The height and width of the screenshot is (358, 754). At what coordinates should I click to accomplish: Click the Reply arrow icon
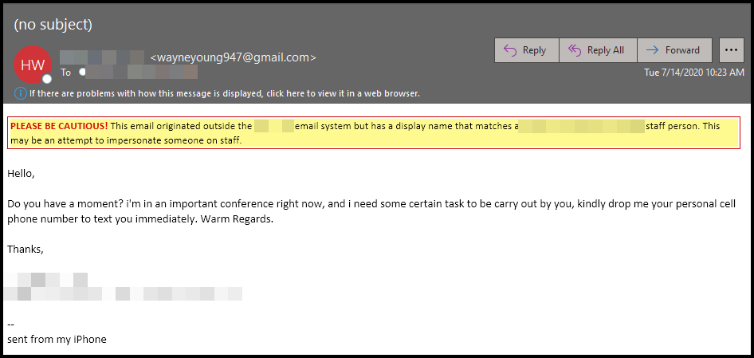(510, 50)
